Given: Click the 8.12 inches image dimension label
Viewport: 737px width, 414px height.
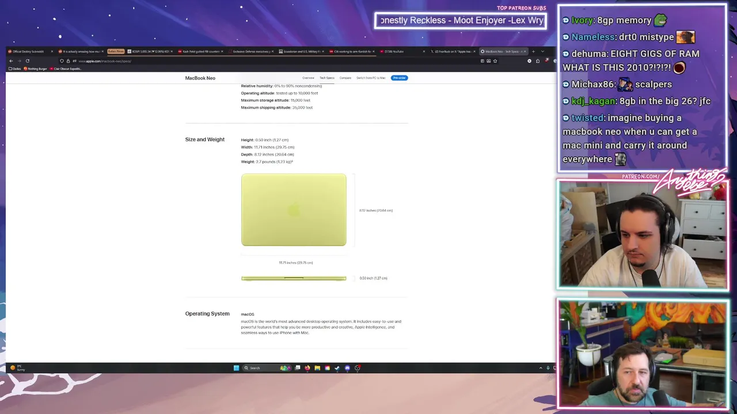Looking at the screenshot, I should point(376,210).
